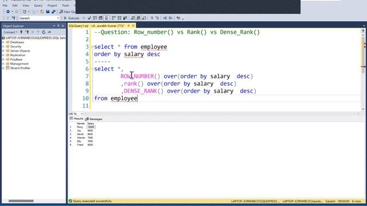Switch to the Results tab
367x206 pixels.
coord(76,118)
